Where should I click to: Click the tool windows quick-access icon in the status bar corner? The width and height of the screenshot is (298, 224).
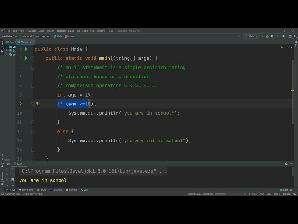[2, 194]
